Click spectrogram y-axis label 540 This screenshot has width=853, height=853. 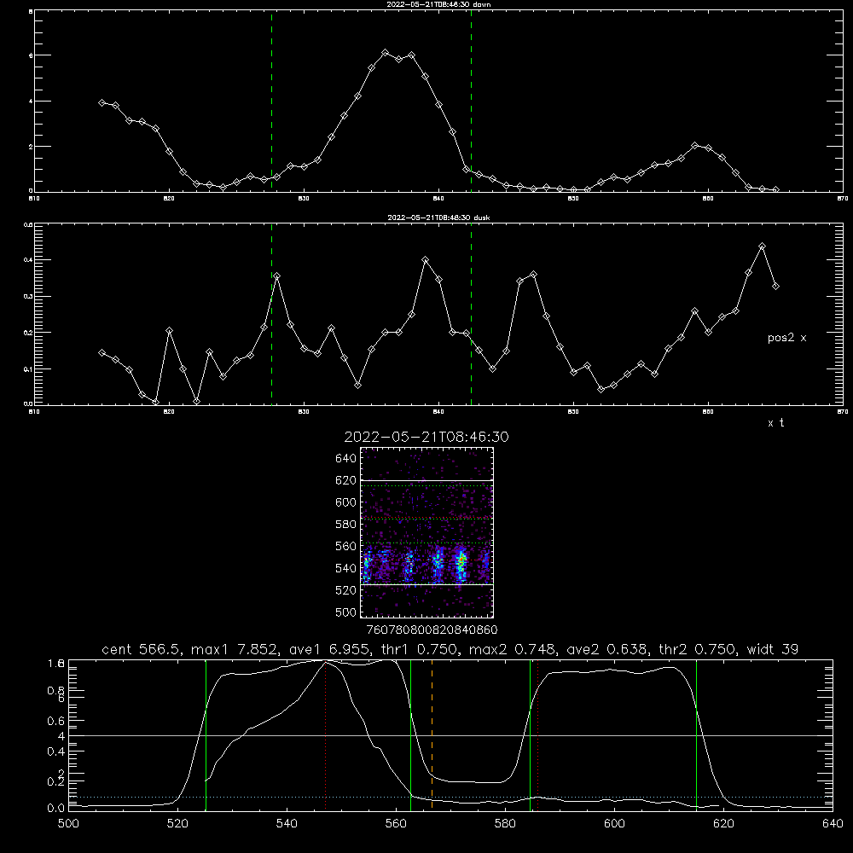[346, 568]
